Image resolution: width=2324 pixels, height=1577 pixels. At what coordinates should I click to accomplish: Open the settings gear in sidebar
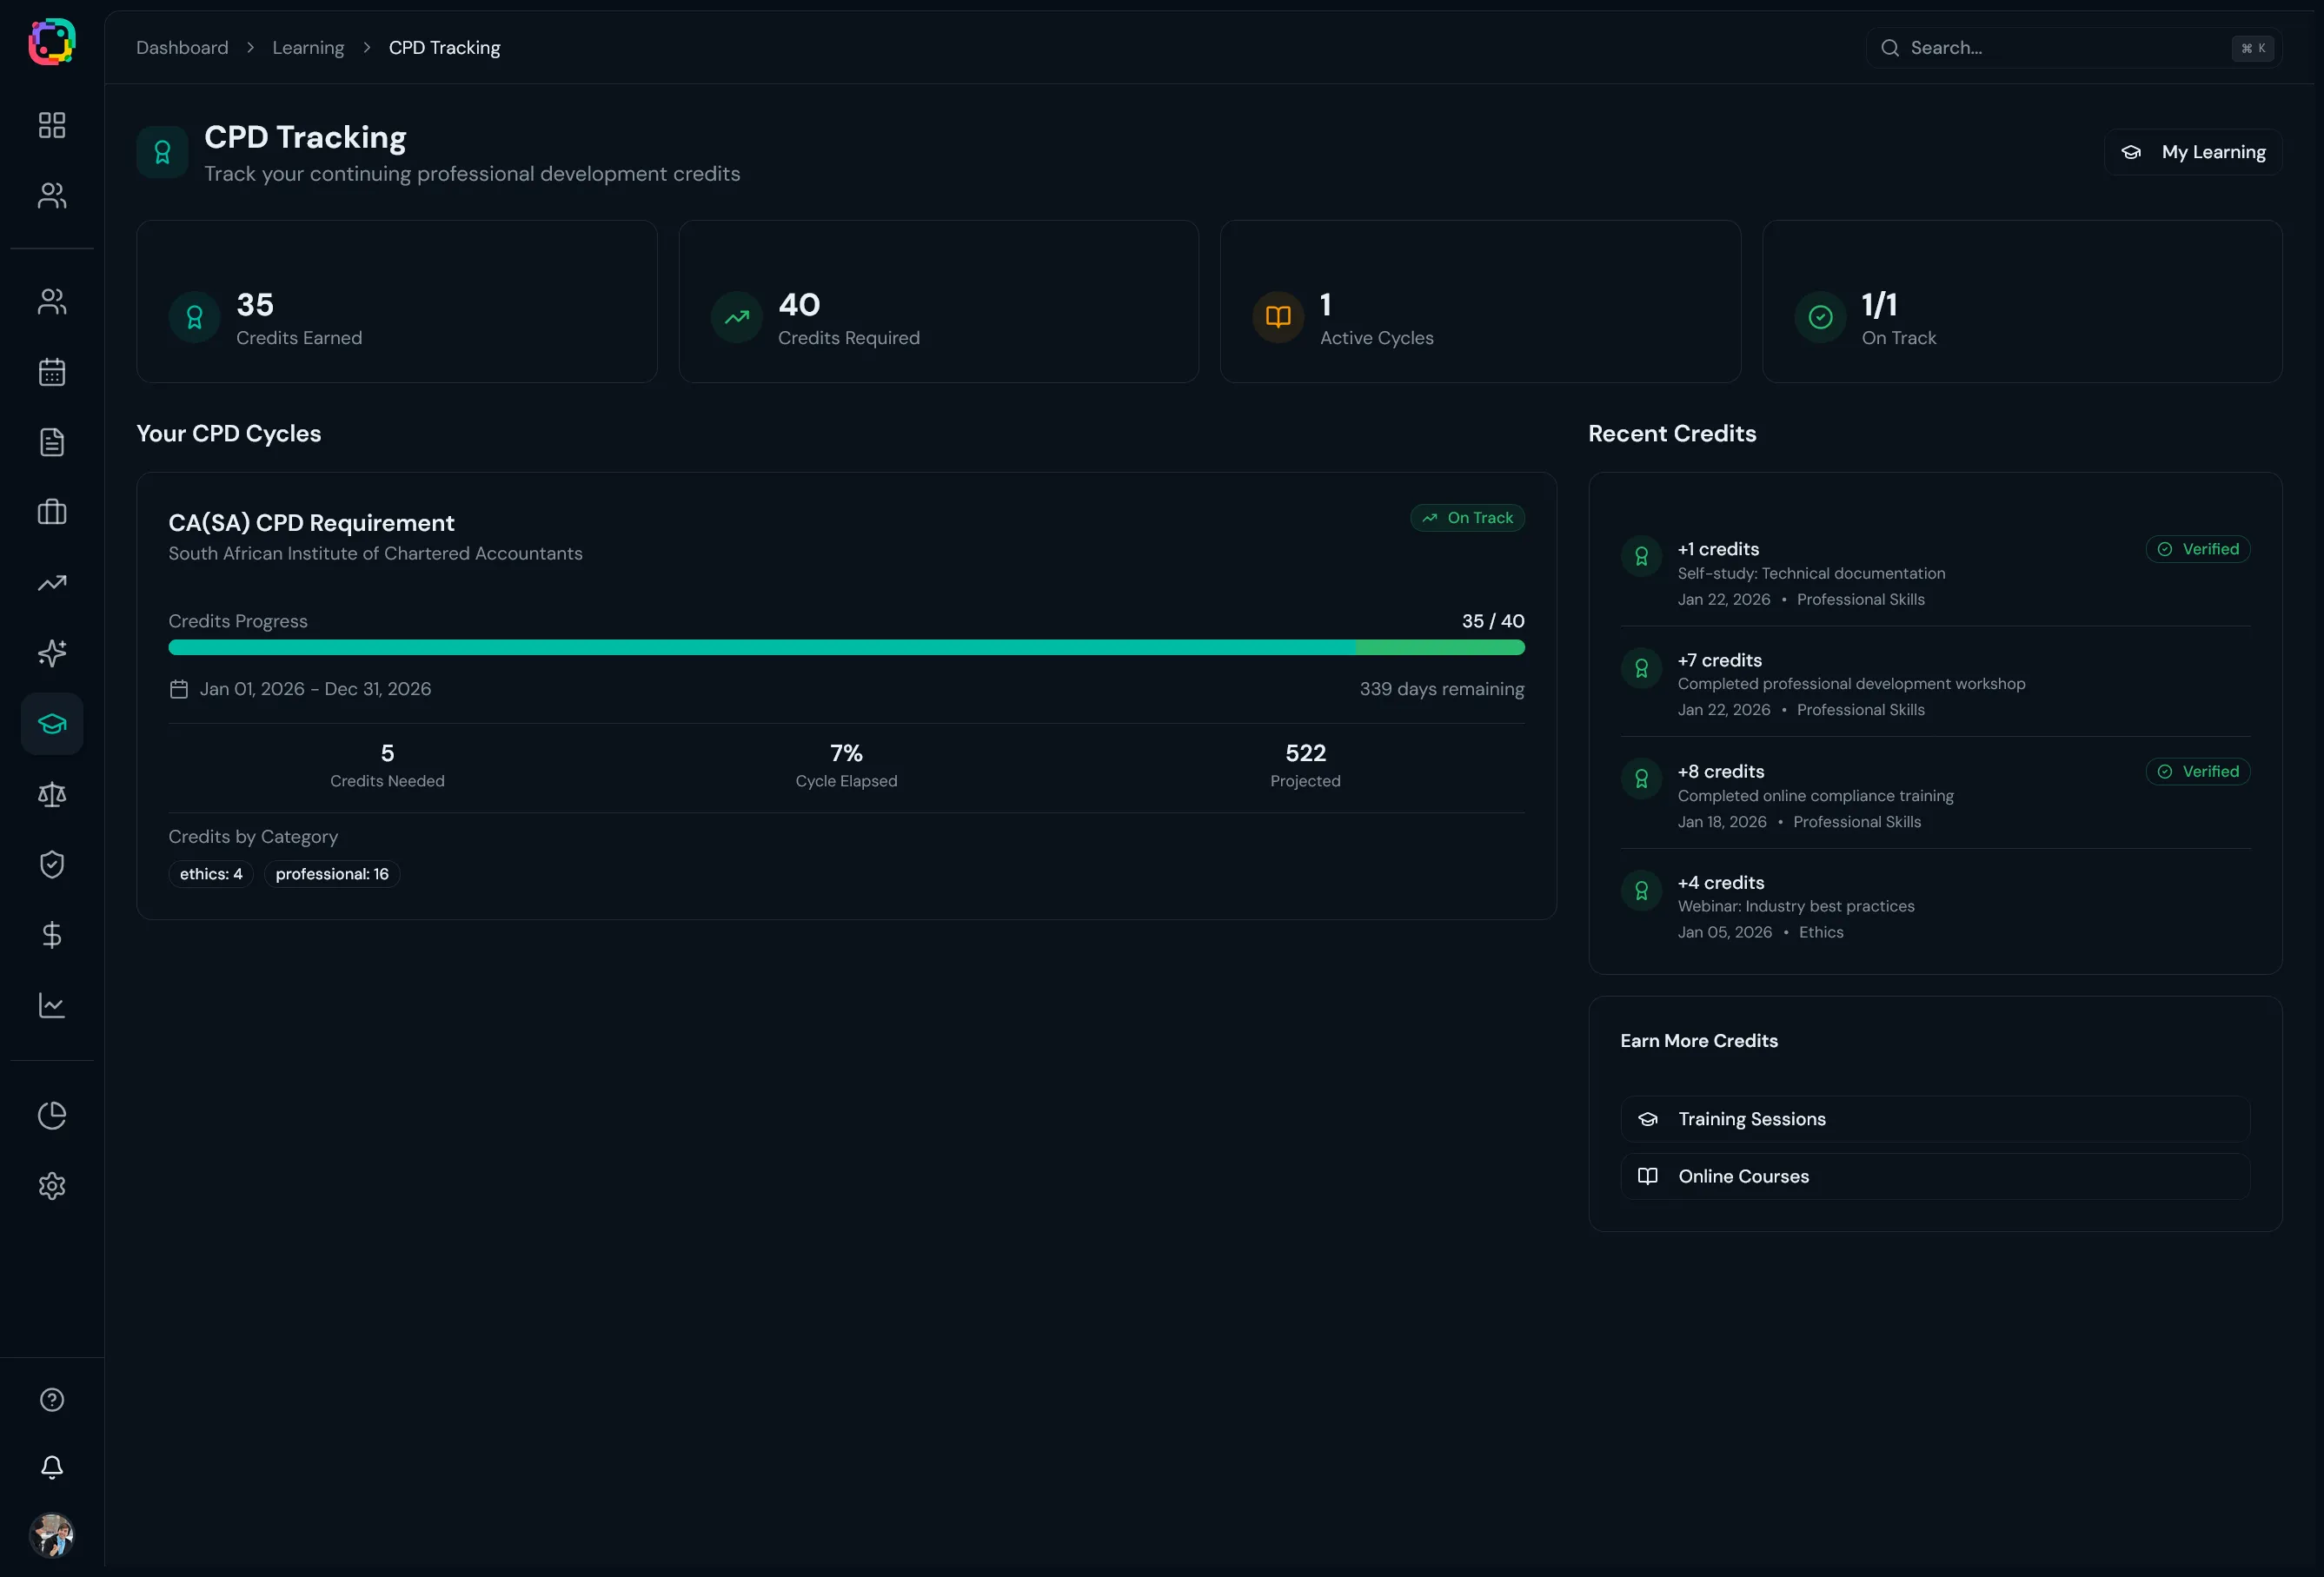pos(52,1186)
